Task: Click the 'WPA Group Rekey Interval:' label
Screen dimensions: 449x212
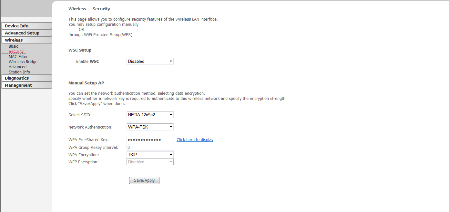Action: 93,148
